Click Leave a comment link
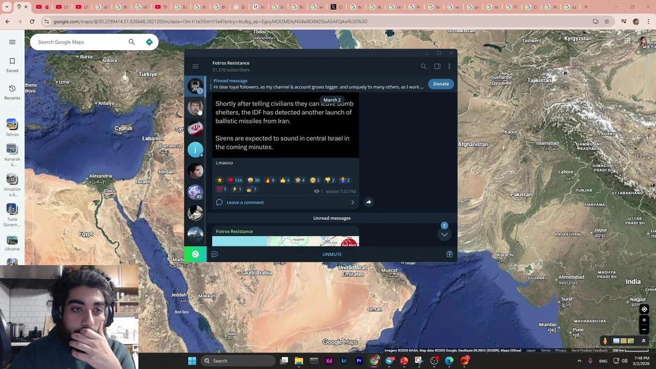The height and width of the screenshot is (369, 656). tap(245, 202)
